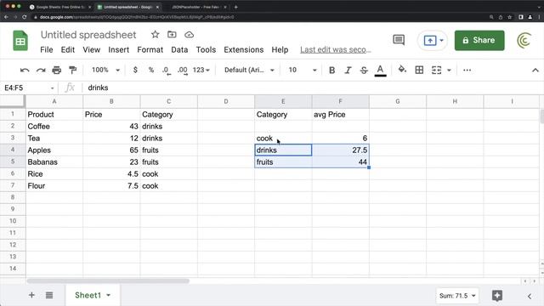Open the Borders tool

click(419, 70)
